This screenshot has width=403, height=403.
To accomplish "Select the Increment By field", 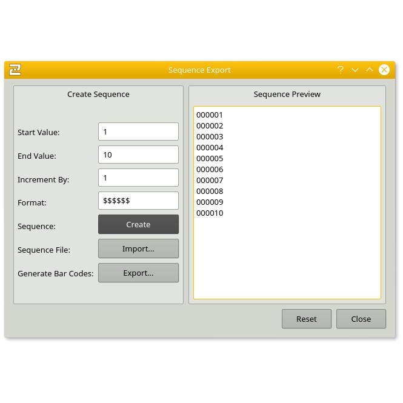I will 138,178.
